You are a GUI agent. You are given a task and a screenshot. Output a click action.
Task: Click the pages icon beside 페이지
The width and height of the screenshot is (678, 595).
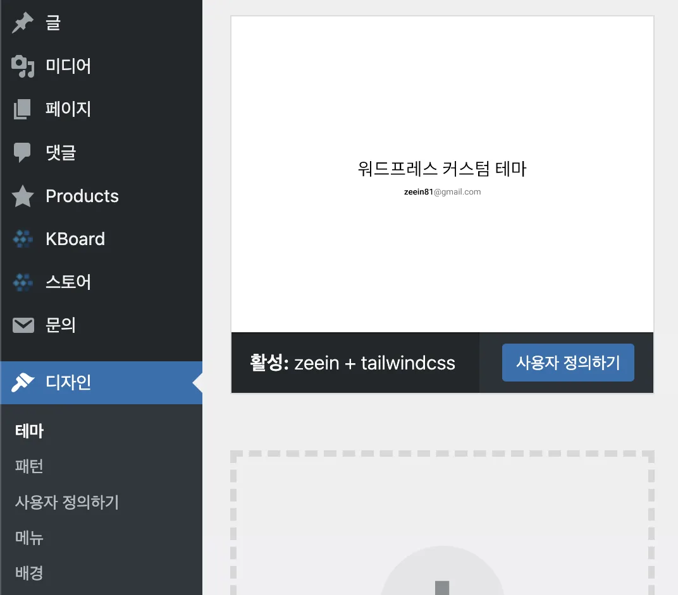pyautogui.click(x=23, y=109)
